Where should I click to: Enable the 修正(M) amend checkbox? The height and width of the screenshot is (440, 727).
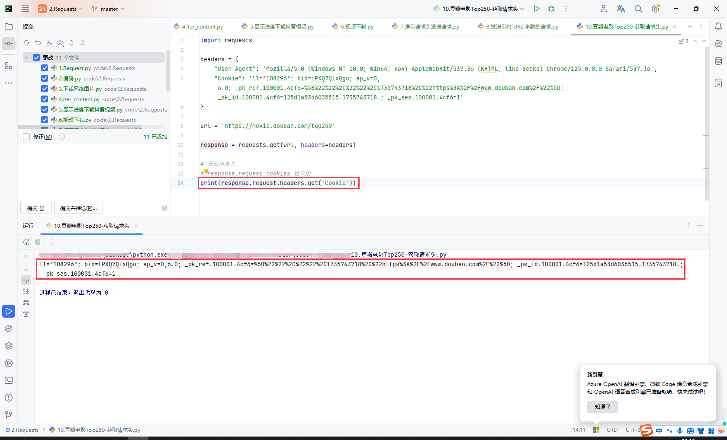coord(26,137)
